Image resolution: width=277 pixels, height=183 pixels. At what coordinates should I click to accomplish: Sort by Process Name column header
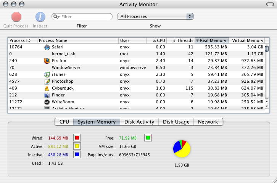tap(78, 40)
